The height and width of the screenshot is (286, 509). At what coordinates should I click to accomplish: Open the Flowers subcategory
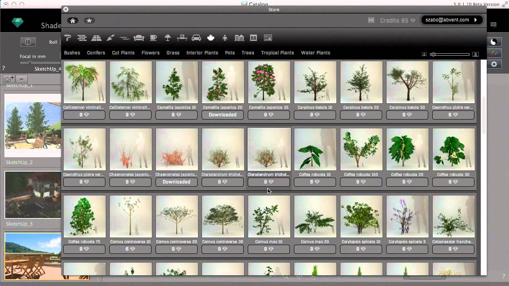(150, 52)
